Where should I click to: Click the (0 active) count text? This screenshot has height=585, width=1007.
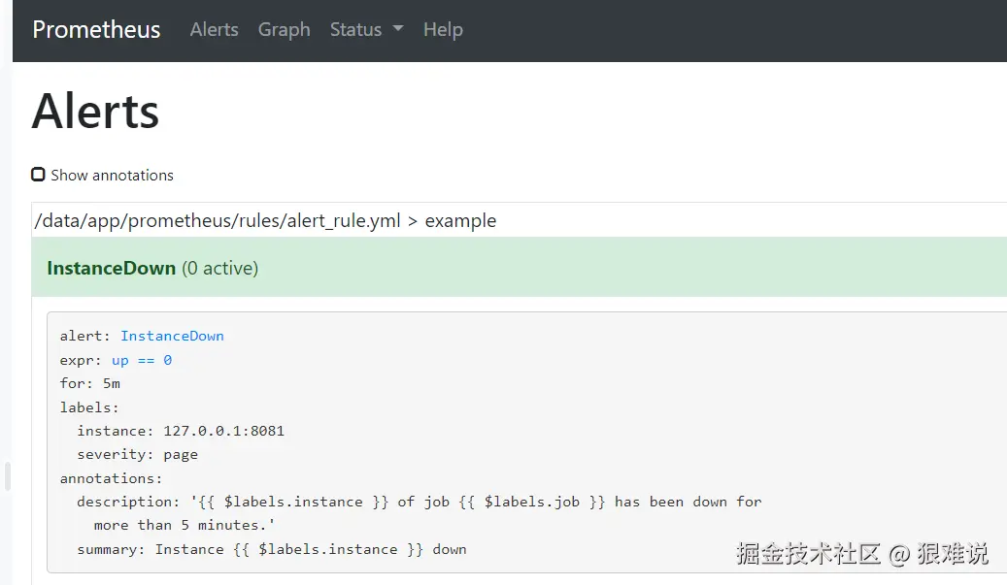pos(219,268)
